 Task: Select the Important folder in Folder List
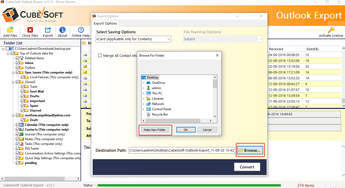click(37, 101)
